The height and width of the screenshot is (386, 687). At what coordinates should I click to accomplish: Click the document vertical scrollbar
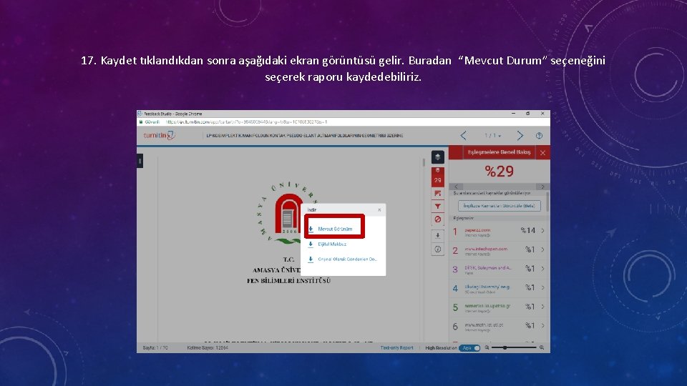point(424,163)
